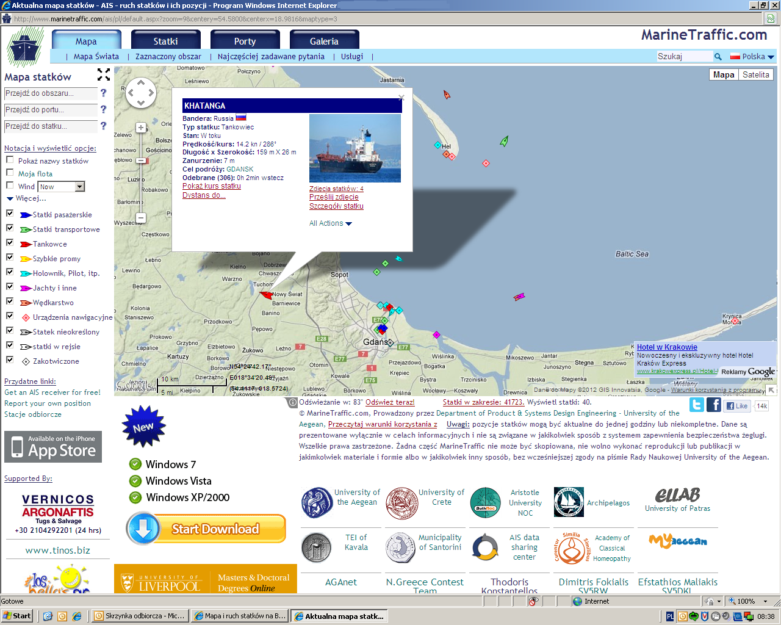Click in the Przejdź do statku field

[51, 126]
